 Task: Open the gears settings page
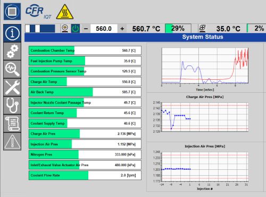[x=12, y=51]
